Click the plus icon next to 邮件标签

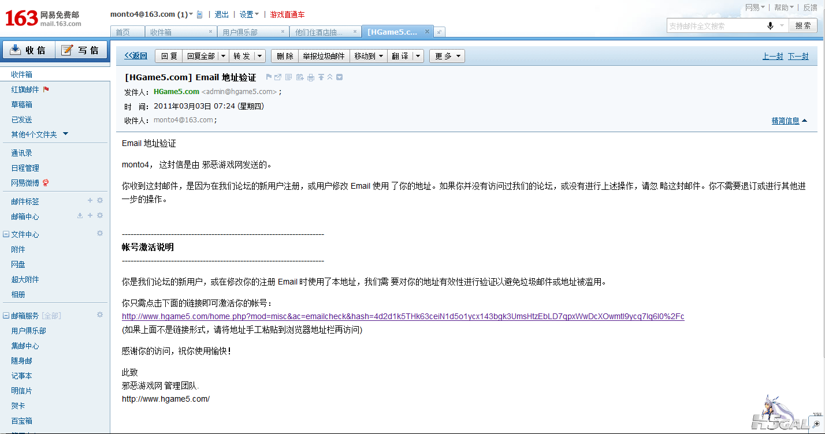90,200
